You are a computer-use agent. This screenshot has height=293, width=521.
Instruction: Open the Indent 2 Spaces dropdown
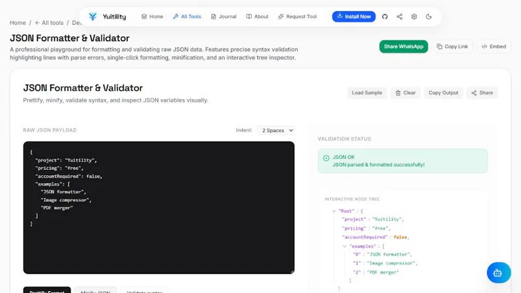coord(275,130)
